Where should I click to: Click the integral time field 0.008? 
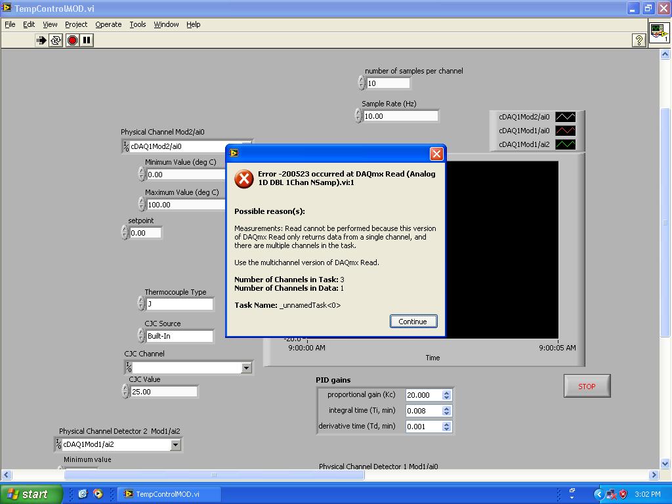(423, 411)
